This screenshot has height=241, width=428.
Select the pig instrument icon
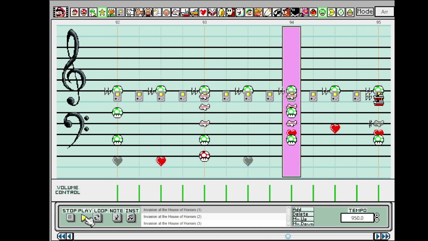(148, 12)
